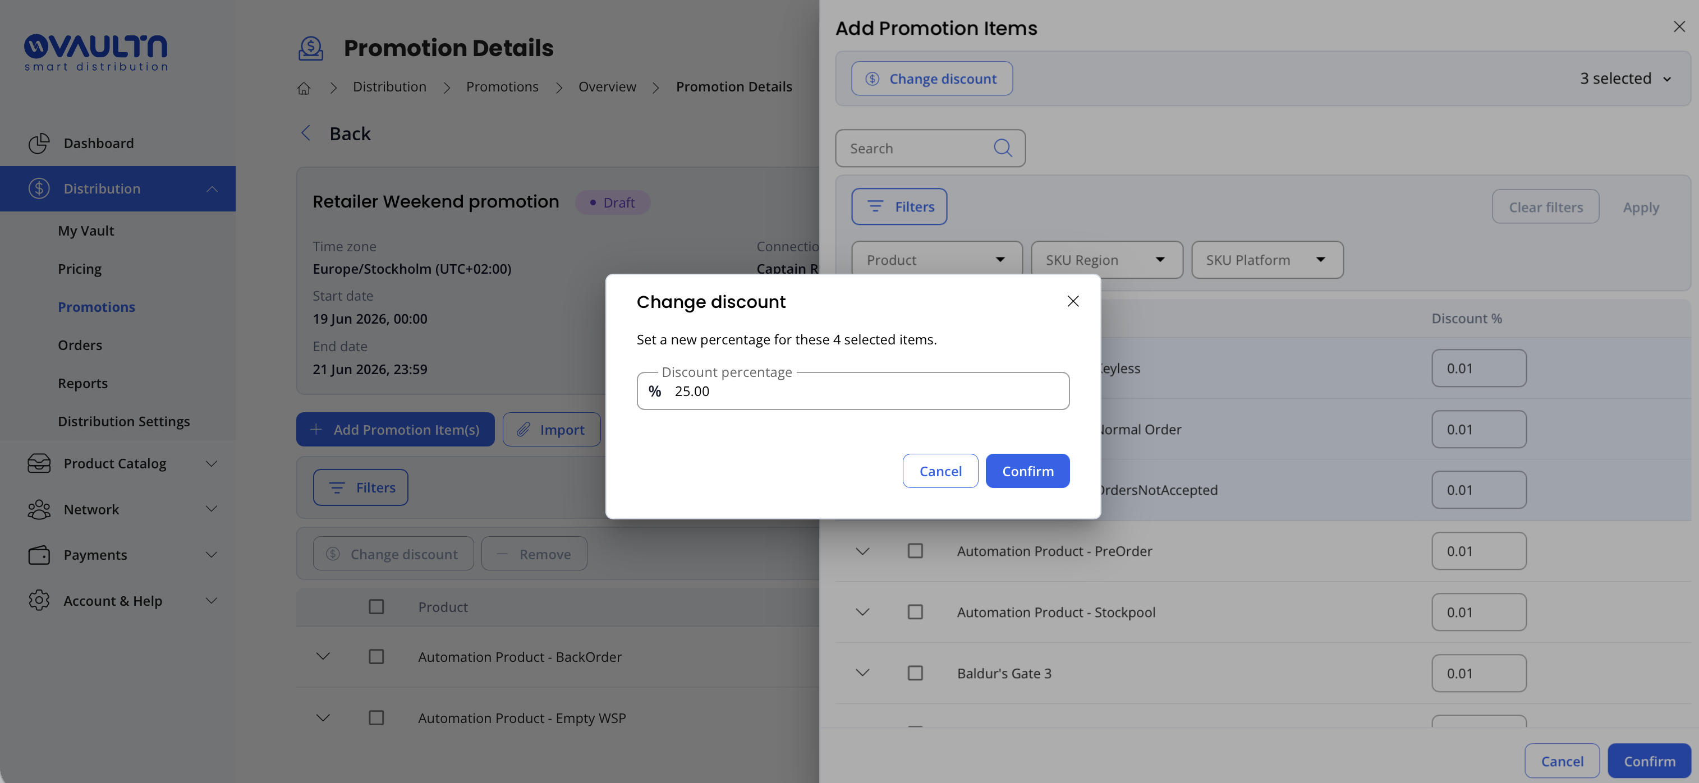Tick the Automation Product - Empty WSP checkbox
Viewport: 1699px width, 783px height.
(x=376, y=717)
